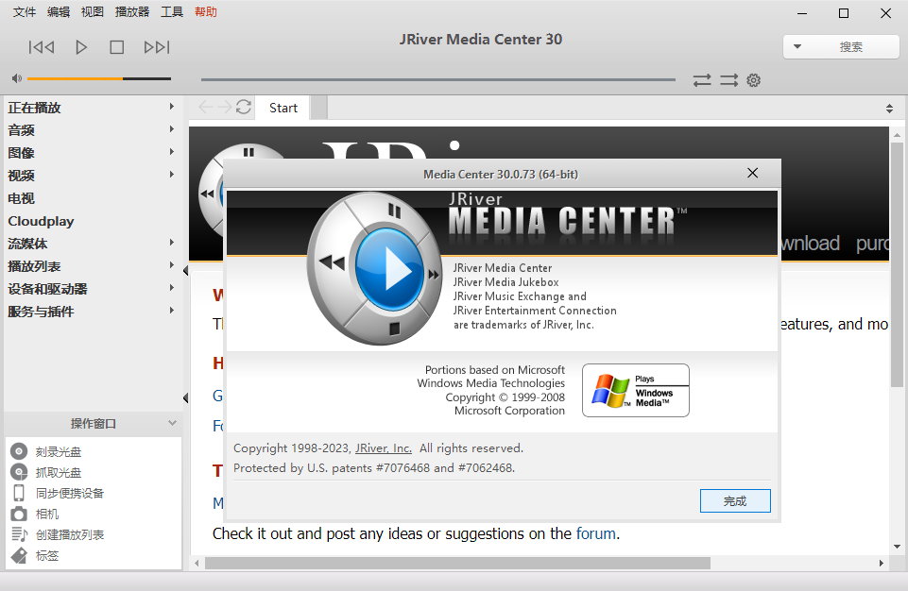This screenshot has height=591, width=908.
Task: Click the 创建播放列表 playlist icon
Action: 19,534
